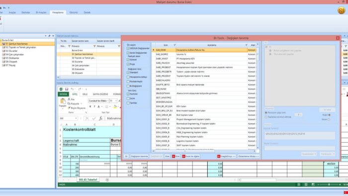Open the EKLE tab in Excel

pos(85,95)
